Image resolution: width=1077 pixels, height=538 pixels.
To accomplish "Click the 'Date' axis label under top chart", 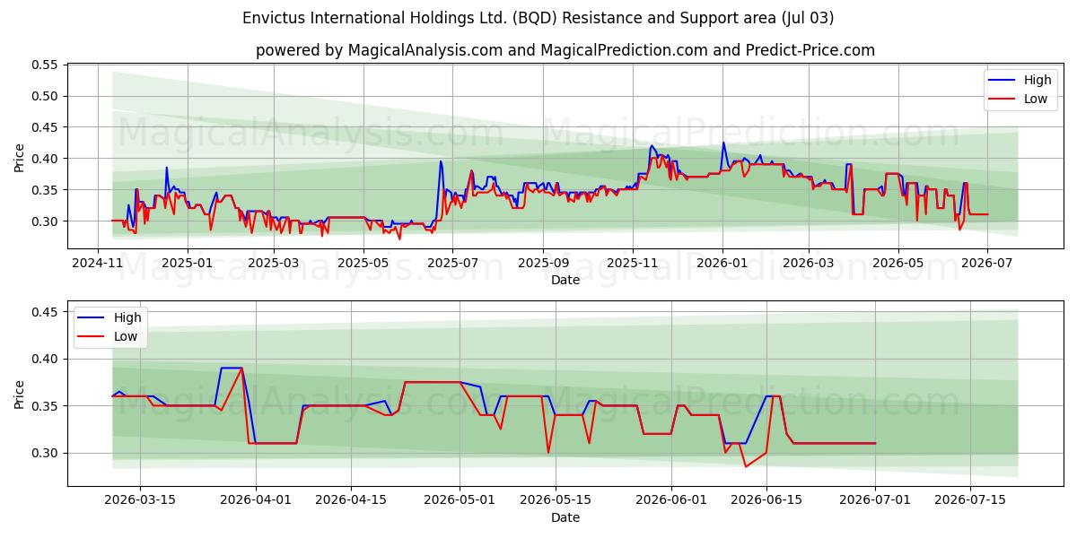I will click(565, 280).
